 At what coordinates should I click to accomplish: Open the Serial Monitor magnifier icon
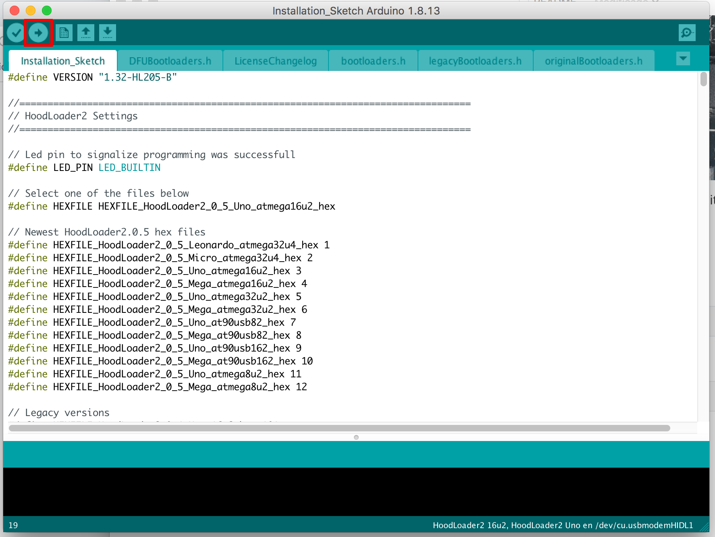[x=687, y=33]
